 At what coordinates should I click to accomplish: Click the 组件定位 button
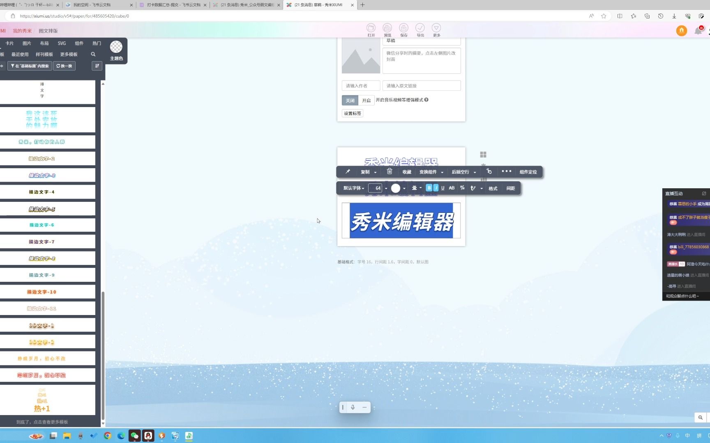click(x=528, y=172)
